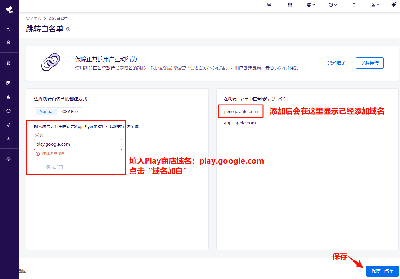Open the analytics chart-frame sidebar icon
The width and height of the screenshot is (400, 279).
[8, 83]
